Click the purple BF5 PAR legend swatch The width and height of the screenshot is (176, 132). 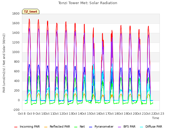pos(120,127)
